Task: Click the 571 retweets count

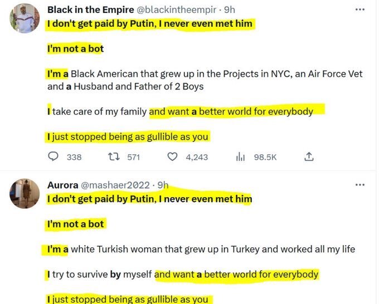Action: pos(133,157)
